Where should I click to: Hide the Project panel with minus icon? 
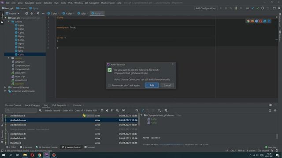pyautogui.click(x=43, y=14)
